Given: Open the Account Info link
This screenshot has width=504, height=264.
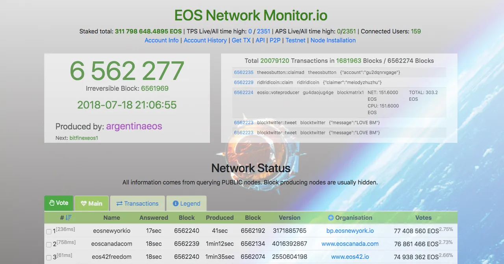Looking at the screenshot, I should (161, 40).
